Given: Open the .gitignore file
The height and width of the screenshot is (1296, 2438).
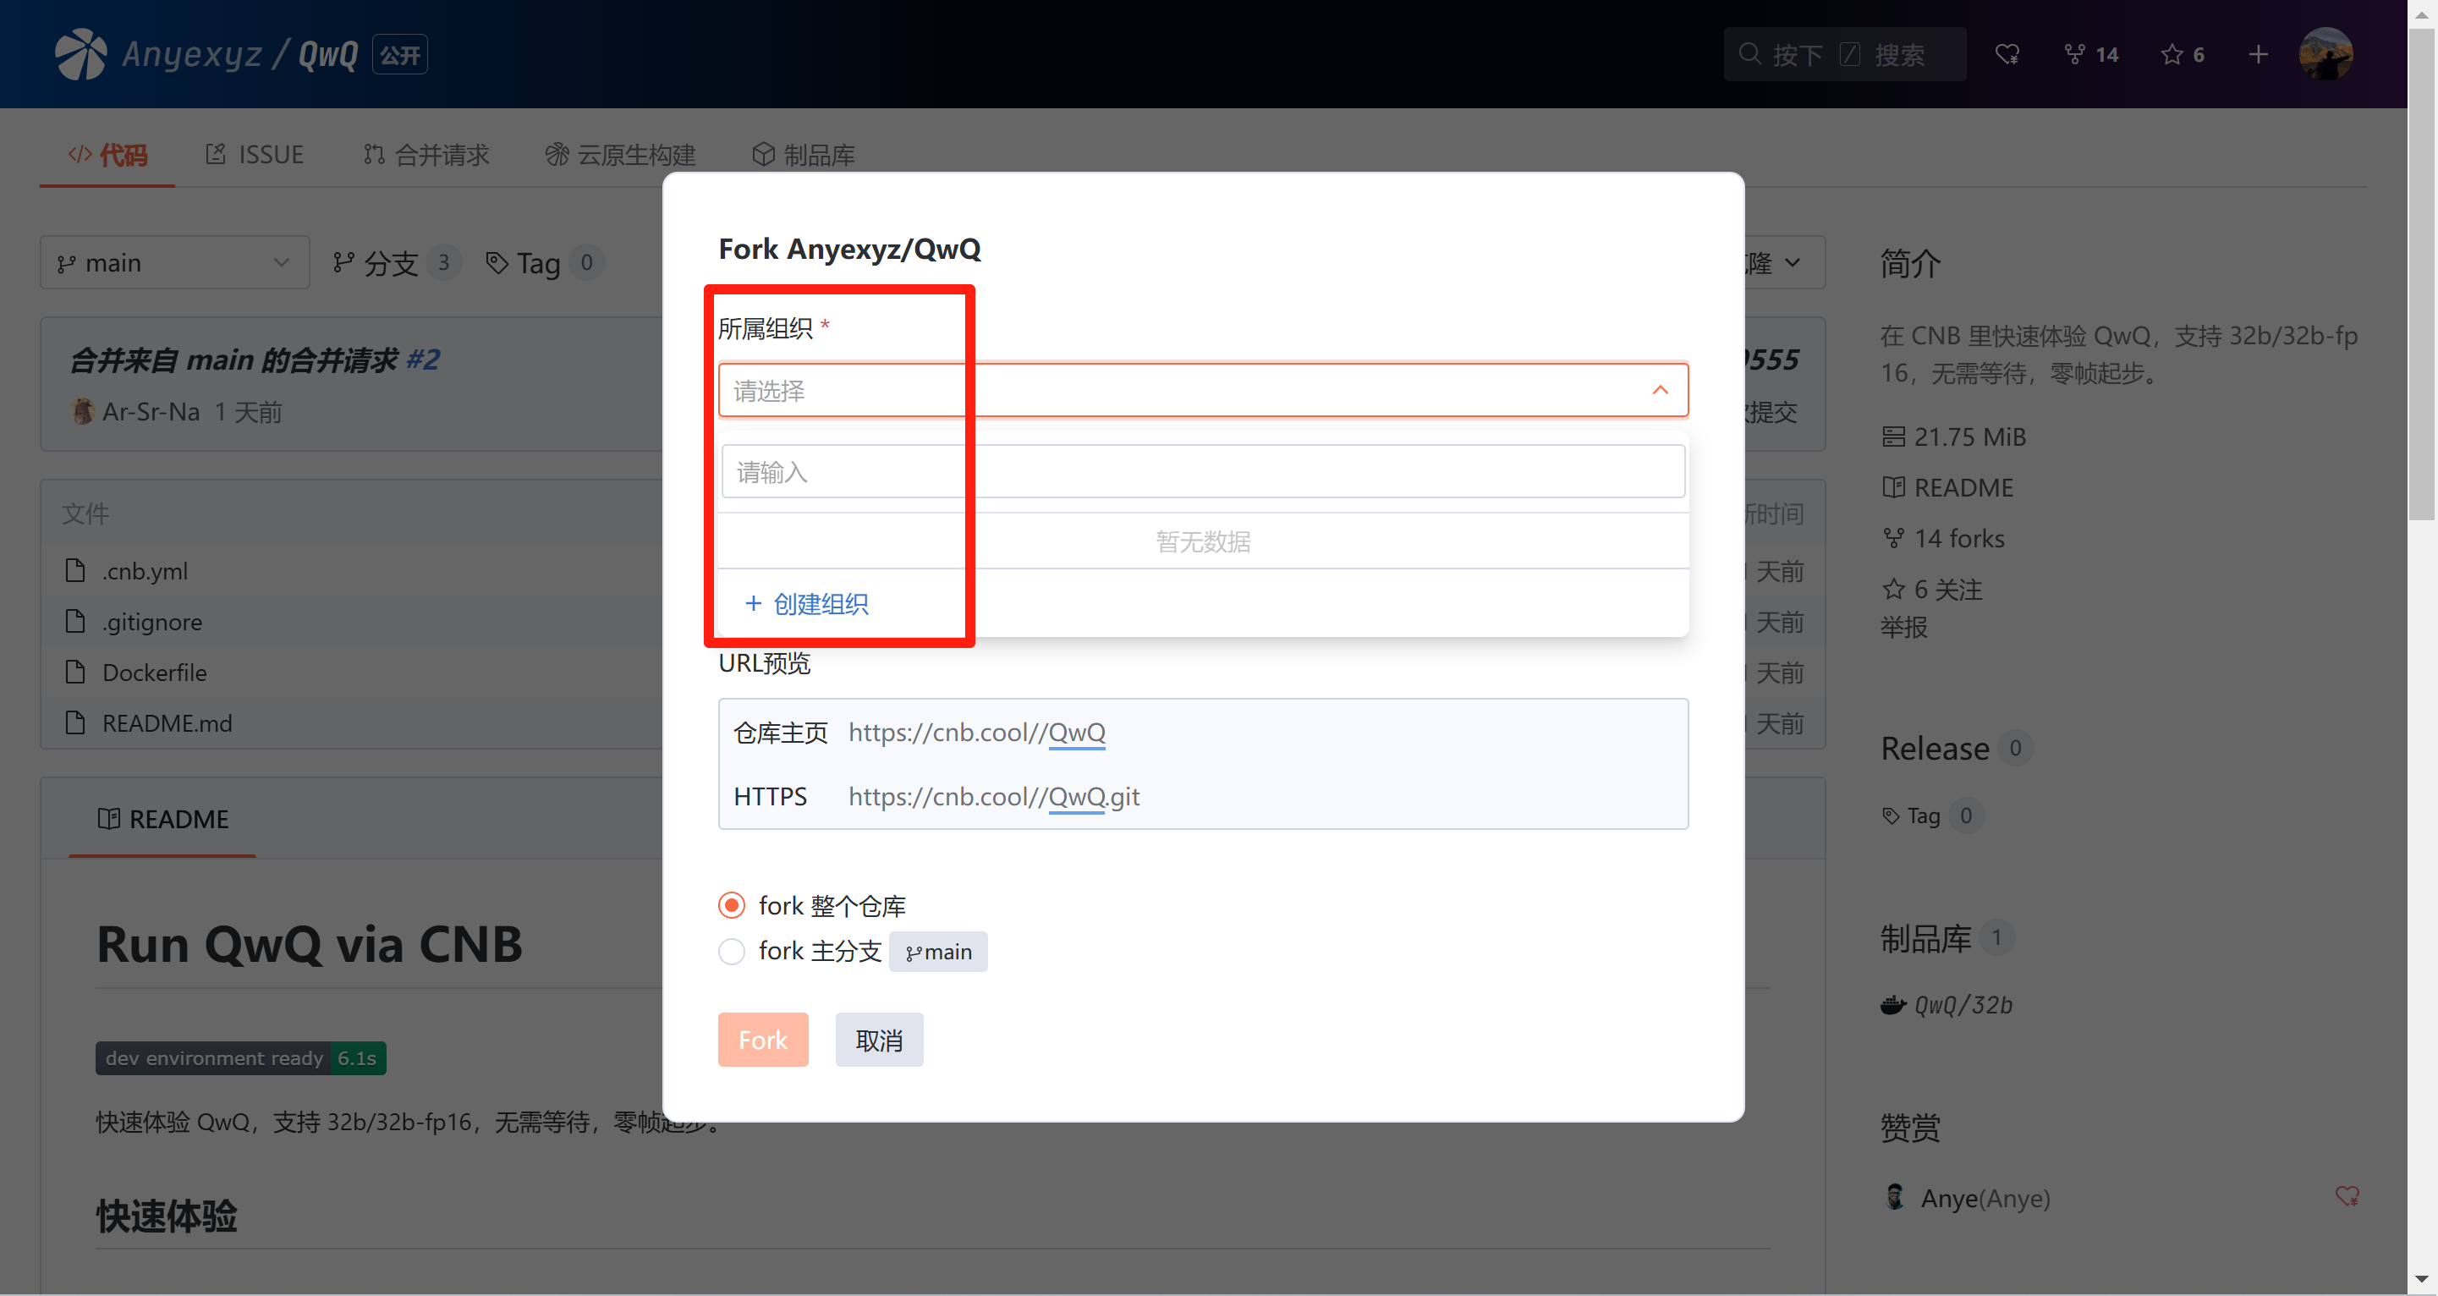Looking at the screenshot, I should click(152, 622).
